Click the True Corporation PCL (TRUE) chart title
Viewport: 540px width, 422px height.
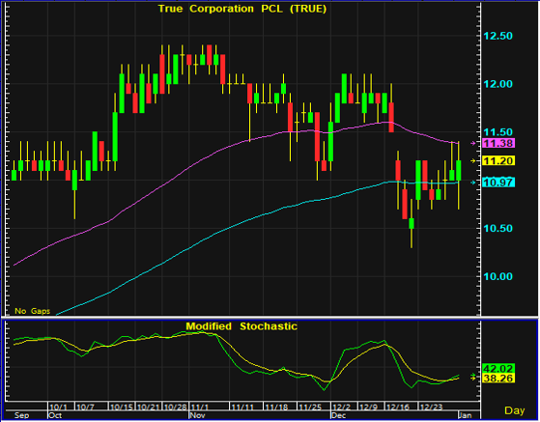point(242,9)
